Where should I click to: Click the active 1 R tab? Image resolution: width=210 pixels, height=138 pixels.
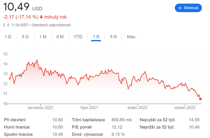[96, 37]
